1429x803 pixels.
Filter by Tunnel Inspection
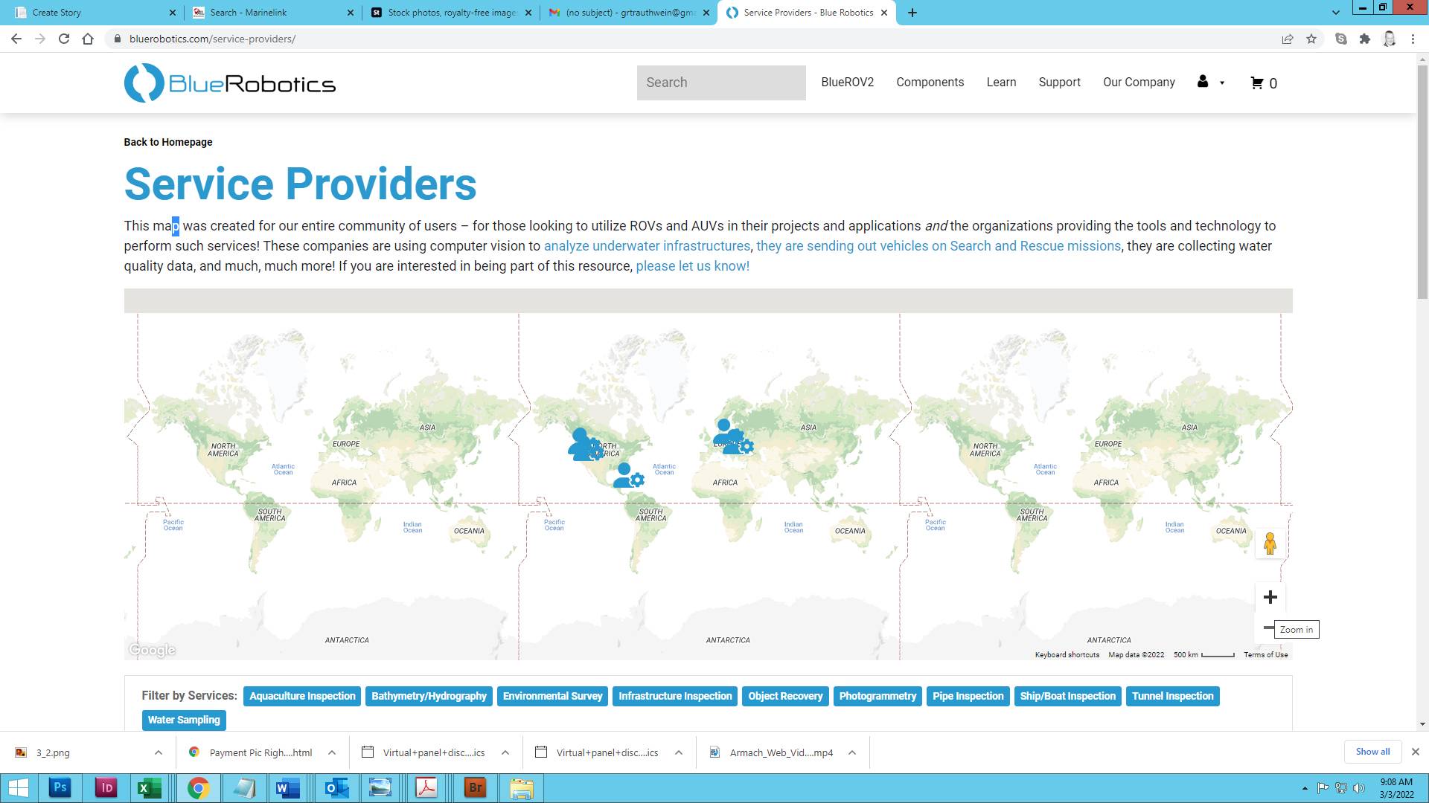coord(1172,696)
